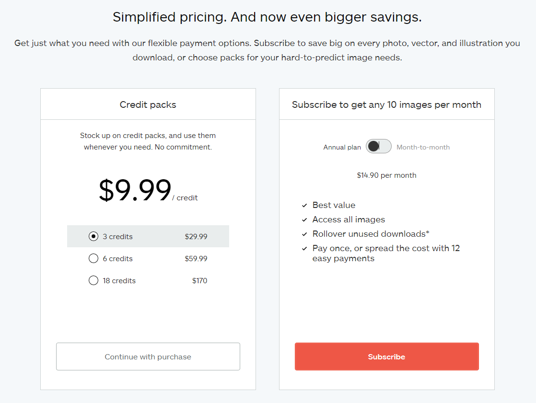Screen dimensions: 536x403
Task: Click the $170 price for 18 credits
Action: point(199,281)
